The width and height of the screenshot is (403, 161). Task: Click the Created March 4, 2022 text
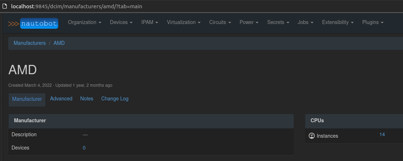[x=30, y=85]
